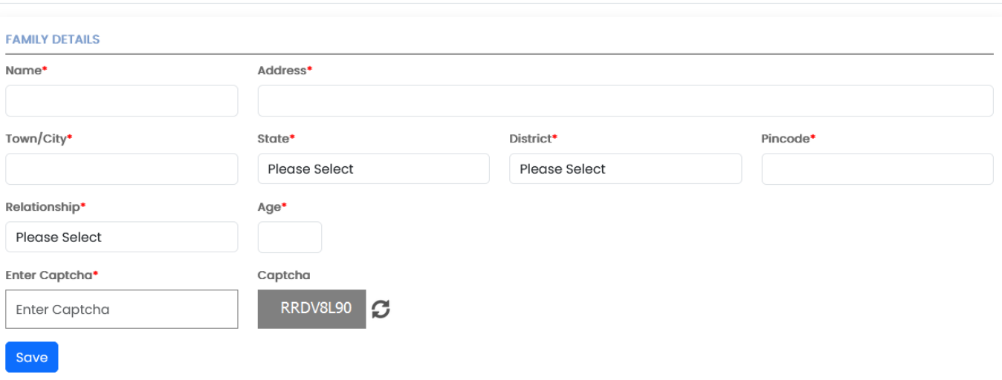Image resolution: width=1002 pixels, height=380 pixels.
Task: Focus the Age input box
Action: coord(290,237)
